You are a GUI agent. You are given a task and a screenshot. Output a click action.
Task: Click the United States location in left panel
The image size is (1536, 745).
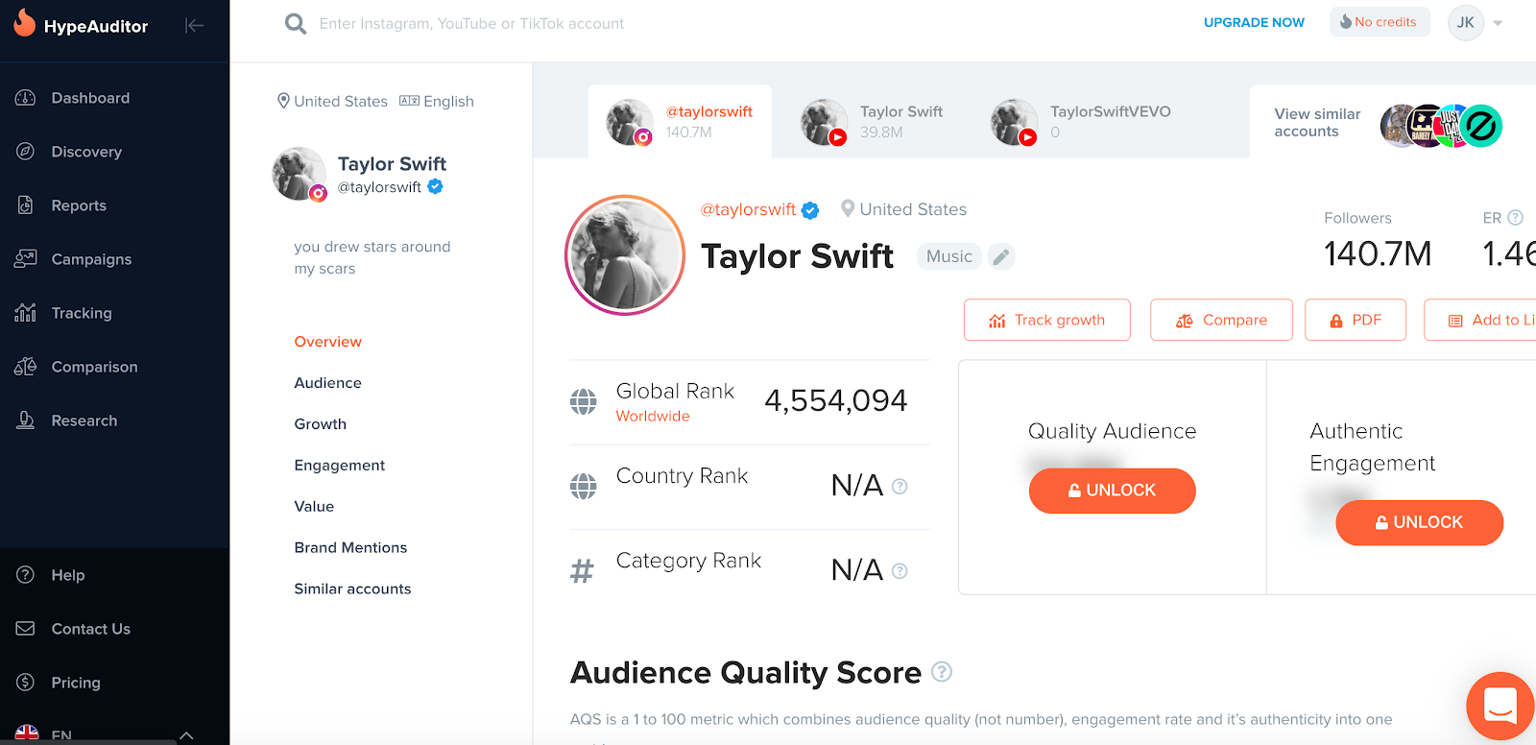(x=332, y=101)
